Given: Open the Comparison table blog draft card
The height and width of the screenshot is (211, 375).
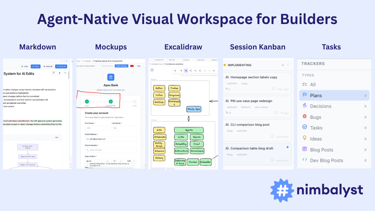Looking at the screenshot, I should pos(257,154).
